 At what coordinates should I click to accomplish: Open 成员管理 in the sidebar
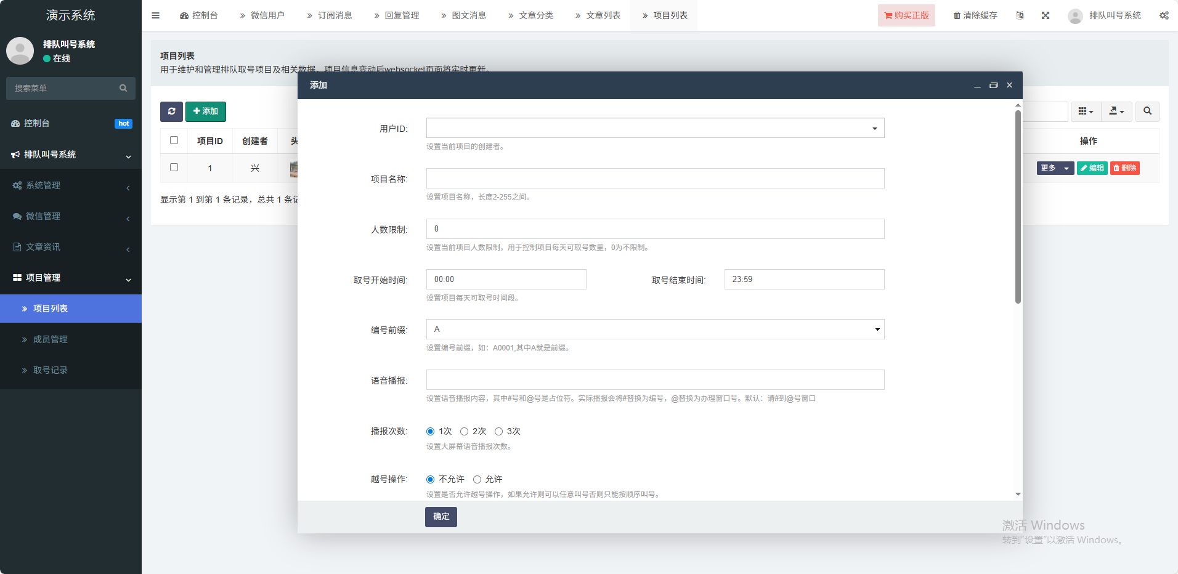coord(51,339)
